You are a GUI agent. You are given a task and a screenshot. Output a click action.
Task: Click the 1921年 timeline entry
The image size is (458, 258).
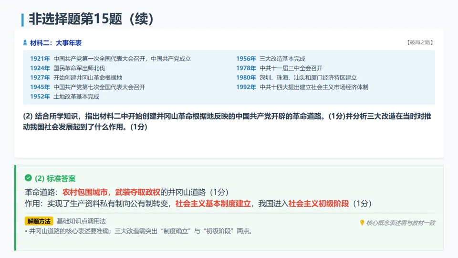[x=110, y=58]
